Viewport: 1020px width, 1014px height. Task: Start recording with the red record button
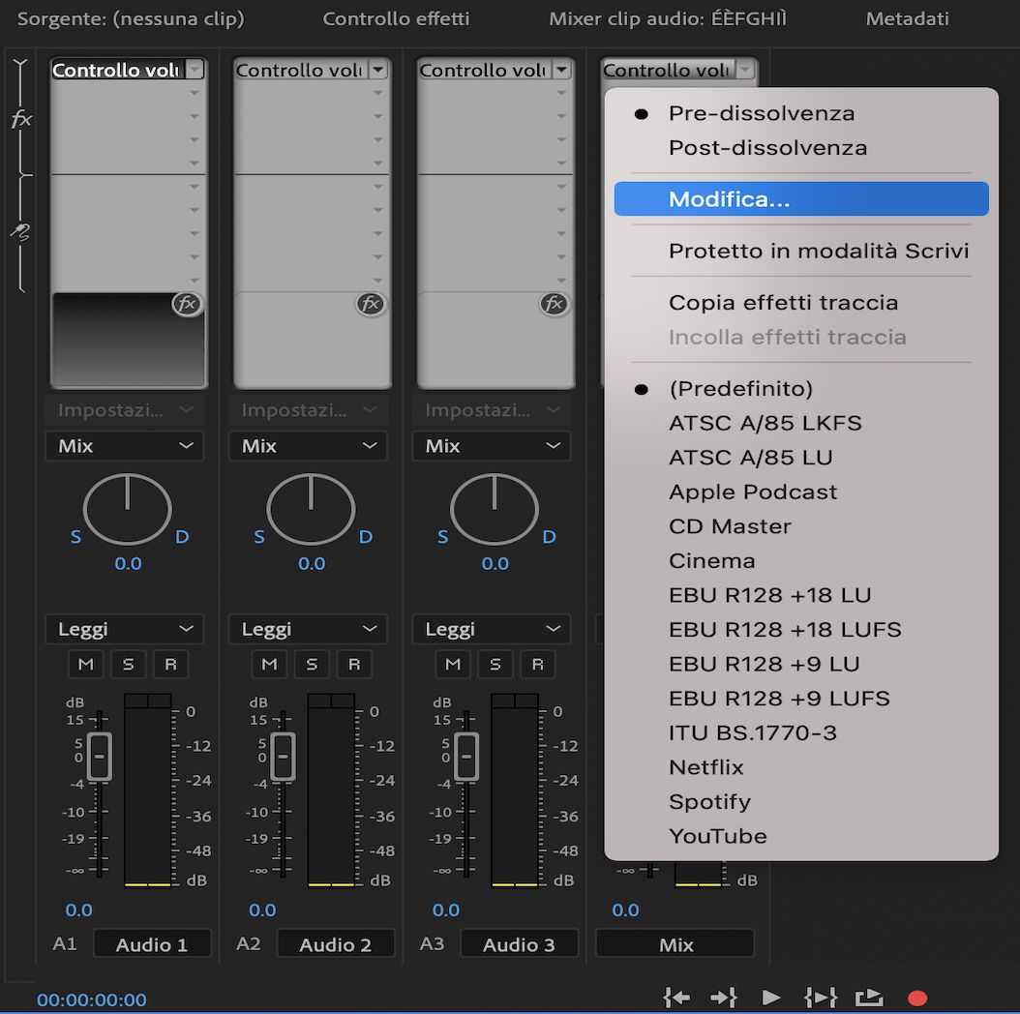coord(916,998)
